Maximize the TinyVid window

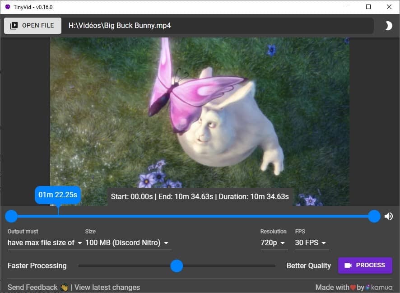tap(368, 7)
